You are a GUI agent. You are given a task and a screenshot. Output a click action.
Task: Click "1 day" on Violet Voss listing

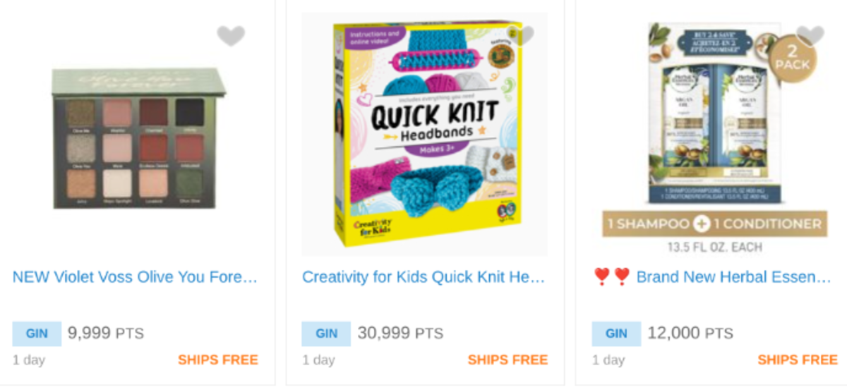coord(28,360)
